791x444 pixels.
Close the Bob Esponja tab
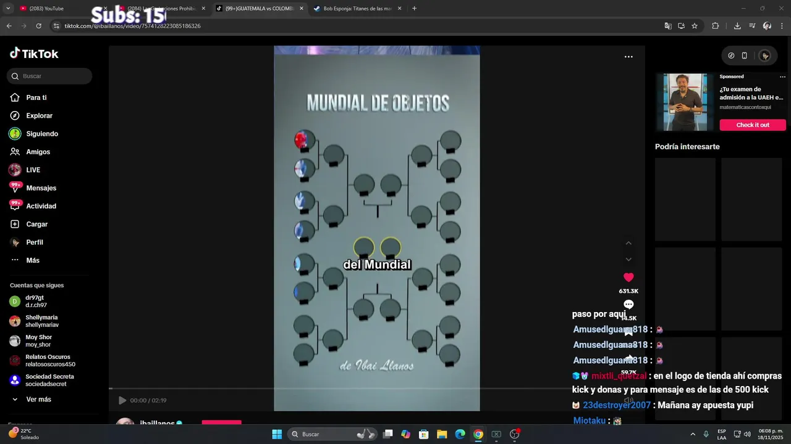(x=399, y=9)
